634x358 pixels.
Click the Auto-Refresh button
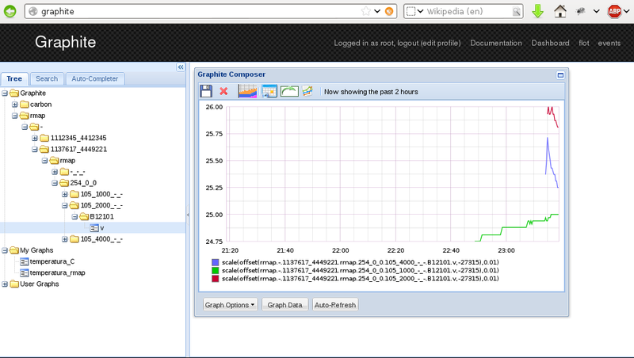click(x=335, y=305)
